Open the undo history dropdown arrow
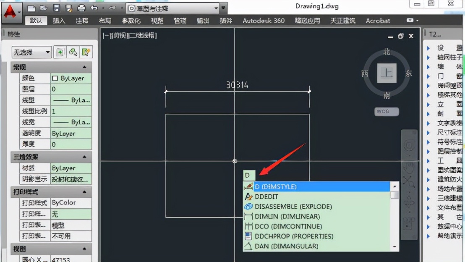Viewport: 465px width, 262px height. [x=103, y=8]
